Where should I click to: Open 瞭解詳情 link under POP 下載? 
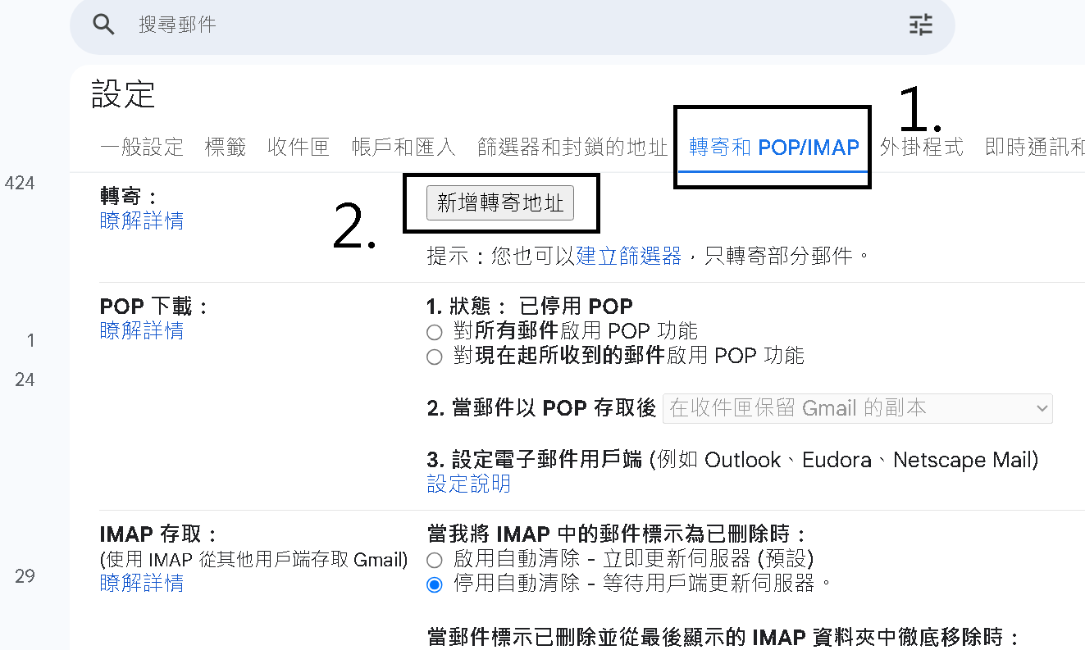click(142, 330)
